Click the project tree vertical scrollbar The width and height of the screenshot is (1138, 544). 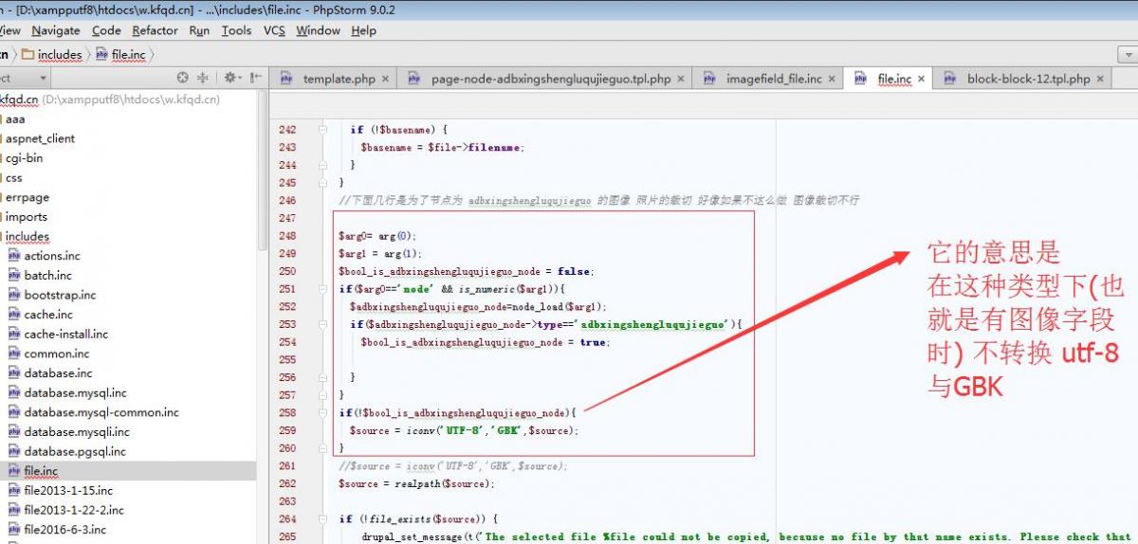[263, 190]
